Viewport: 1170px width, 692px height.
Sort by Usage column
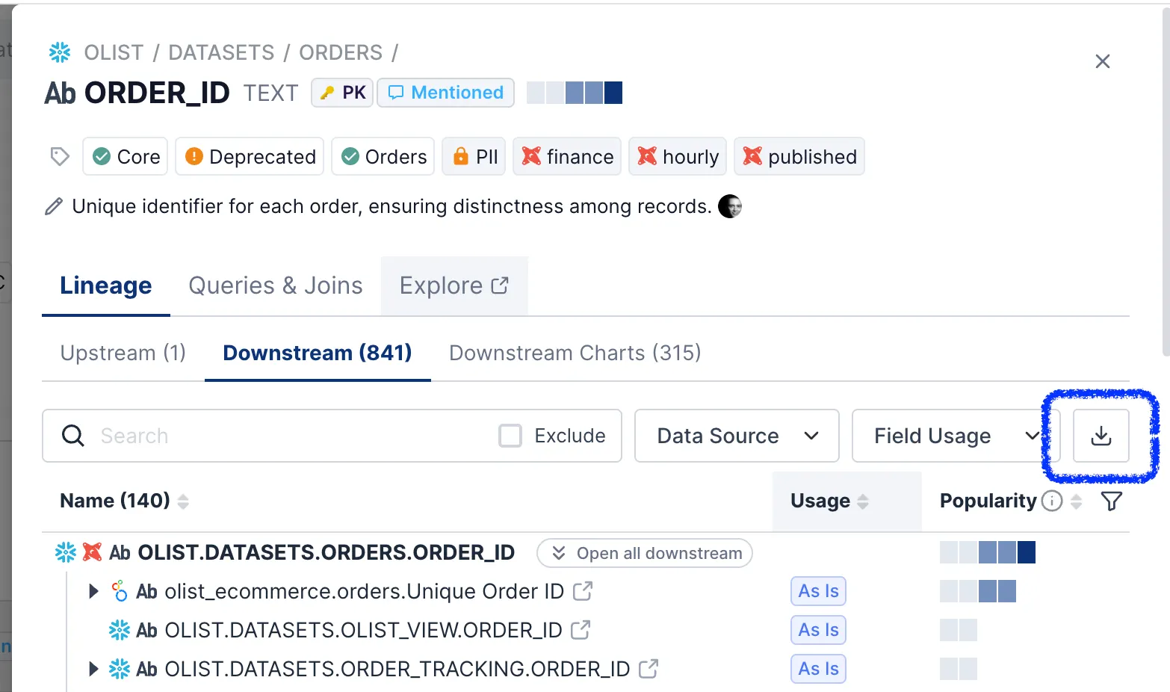click(x=863, y=501)
